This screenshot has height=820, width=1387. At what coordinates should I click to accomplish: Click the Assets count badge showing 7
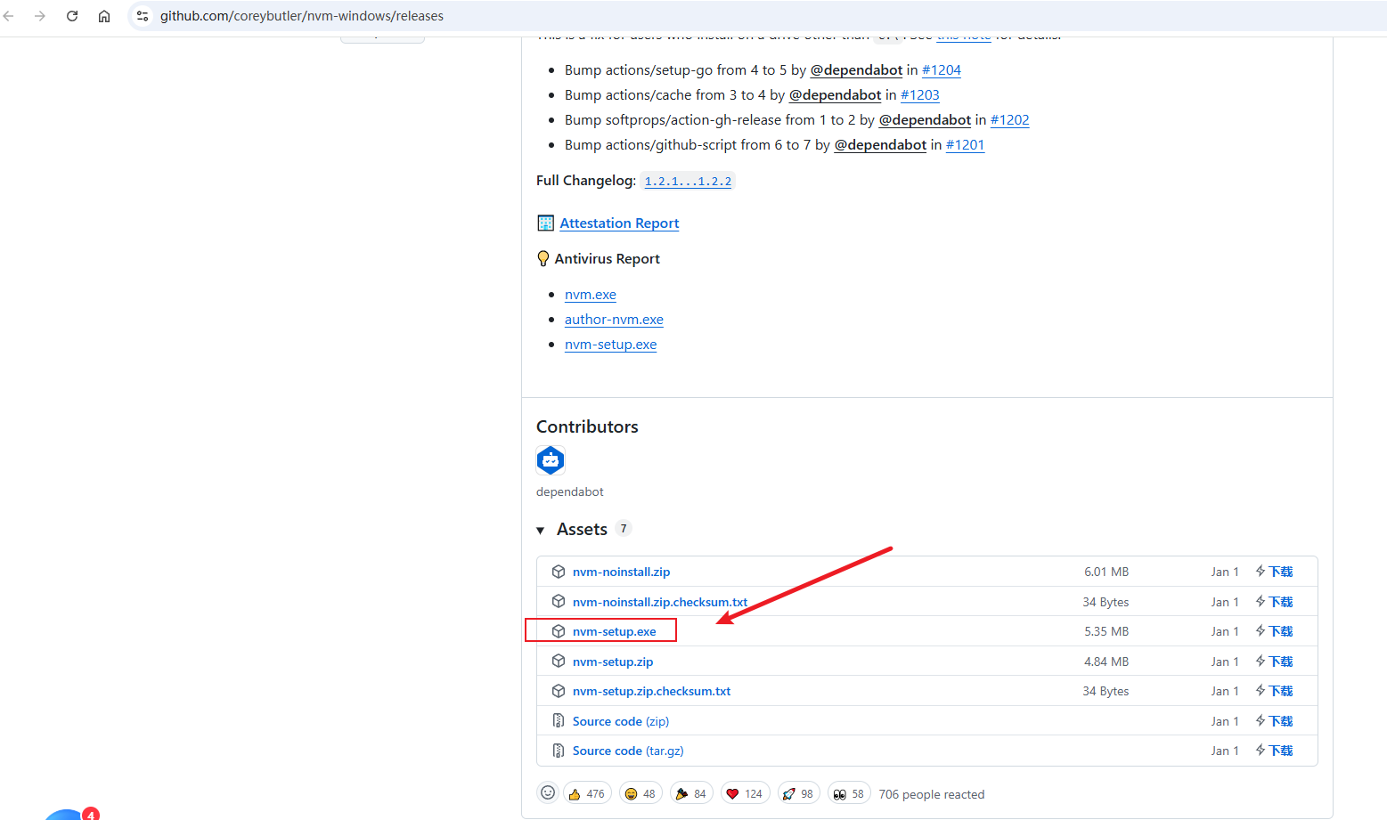point(624,528)
